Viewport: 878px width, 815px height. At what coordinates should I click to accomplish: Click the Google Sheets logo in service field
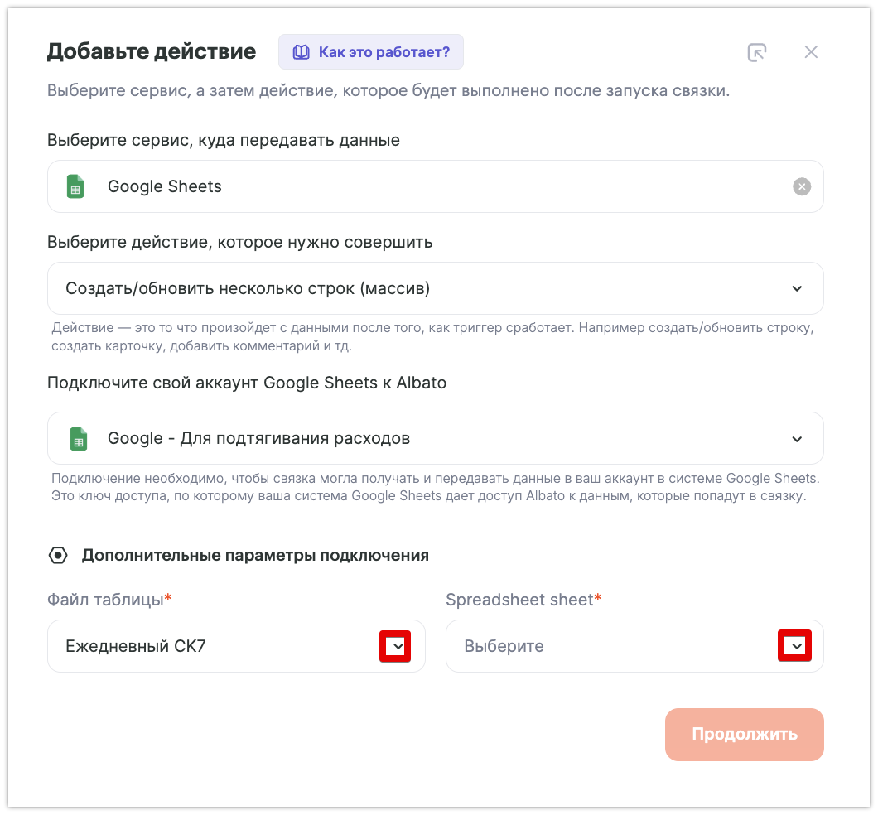coord(76,186)
